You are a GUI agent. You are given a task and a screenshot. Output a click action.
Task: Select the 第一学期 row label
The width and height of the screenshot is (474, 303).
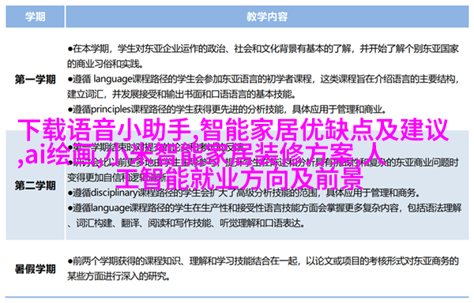click(x=35, y=80)
